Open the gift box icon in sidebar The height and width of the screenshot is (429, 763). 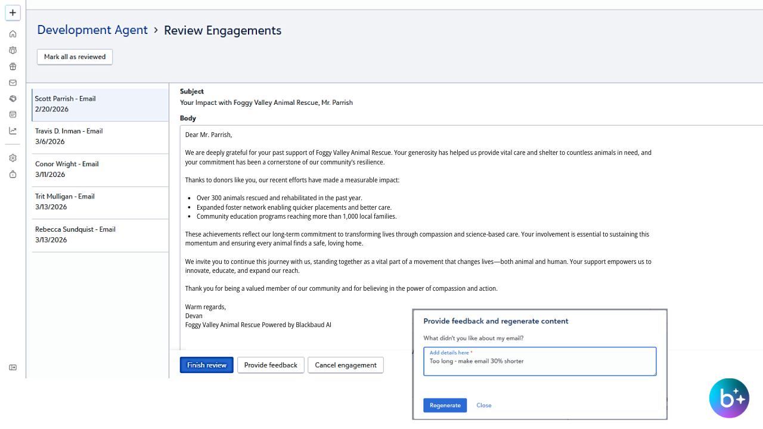pos(13,67)
